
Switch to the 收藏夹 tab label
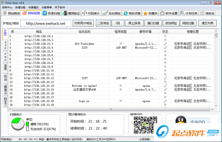[x=153, y=13]
